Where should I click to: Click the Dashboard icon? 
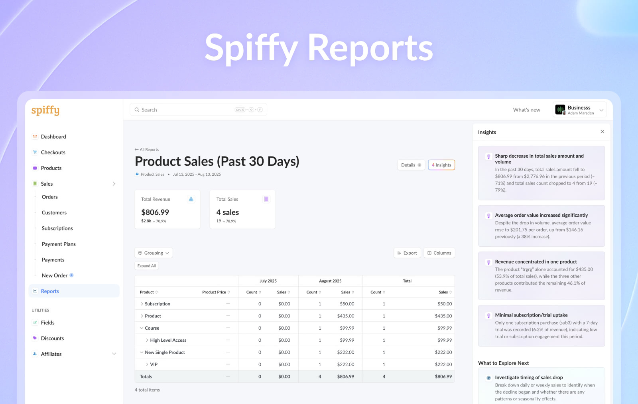[x=35, y=137]
